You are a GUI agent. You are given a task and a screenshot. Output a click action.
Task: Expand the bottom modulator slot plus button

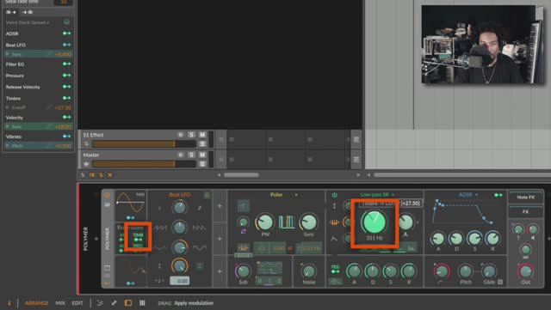click(x=220, y=271)
